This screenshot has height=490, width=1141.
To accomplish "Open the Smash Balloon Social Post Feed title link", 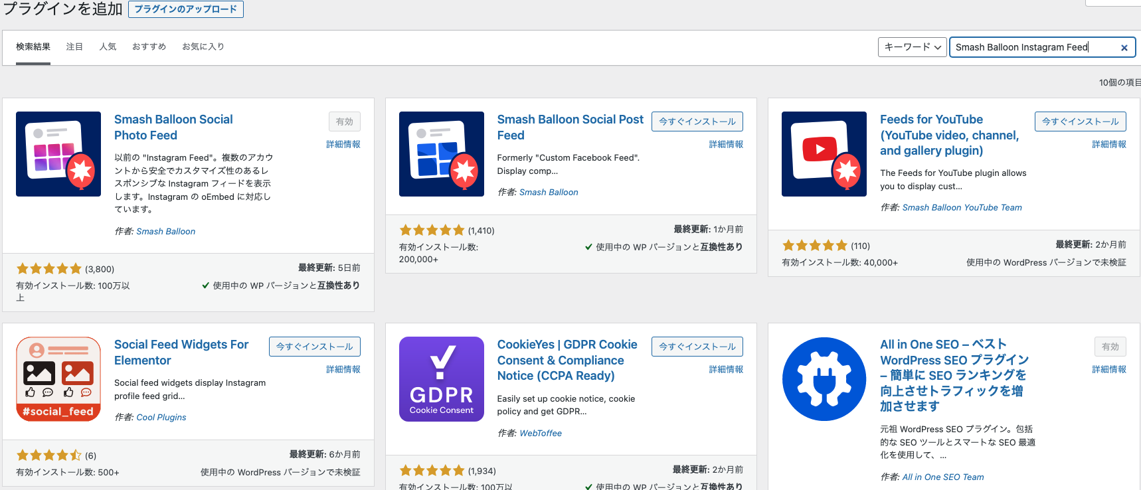I will point(570,127).
